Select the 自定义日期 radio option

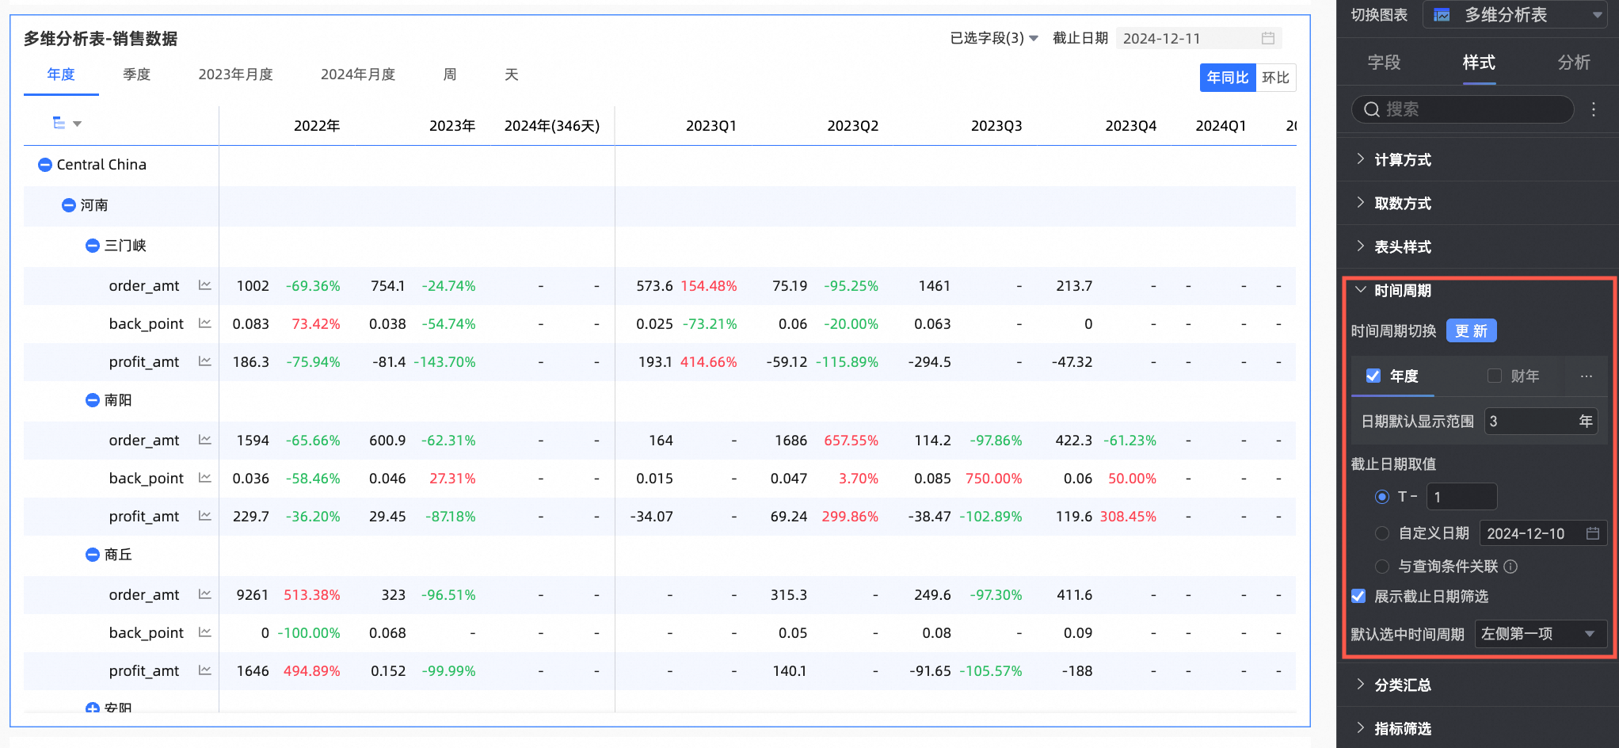(x=1382, y=533)
